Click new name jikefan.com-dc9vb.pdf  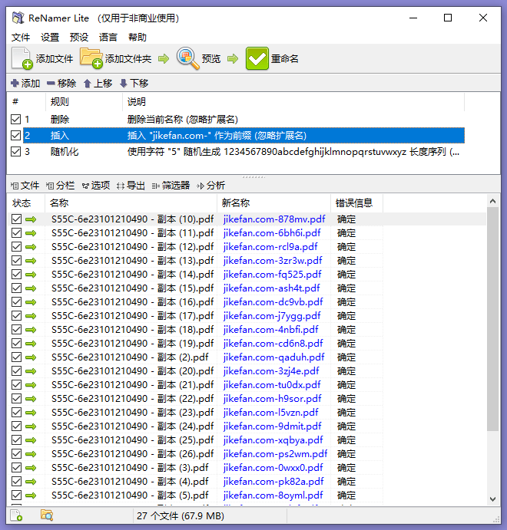[x=273, y=302]
